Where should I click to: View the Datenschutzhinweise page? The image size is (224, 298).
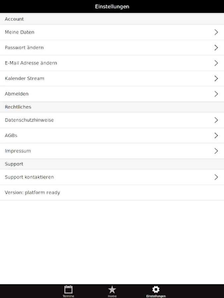[x=29, y=120]
